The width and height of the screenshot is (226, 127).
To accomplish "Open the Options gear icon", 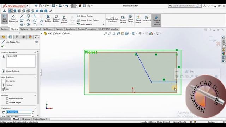I will tap(89, 6).
